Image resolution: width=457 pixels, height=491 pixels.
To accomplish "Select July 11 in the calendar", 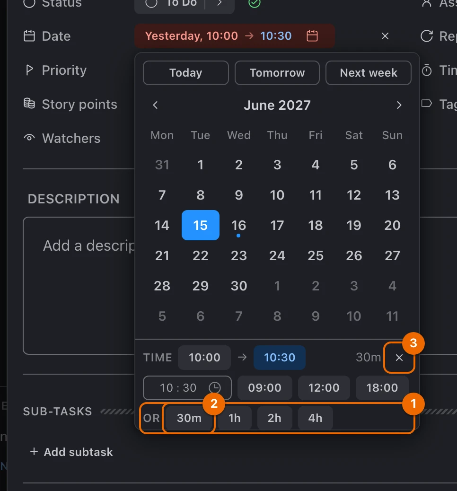I will coord(392,316).
